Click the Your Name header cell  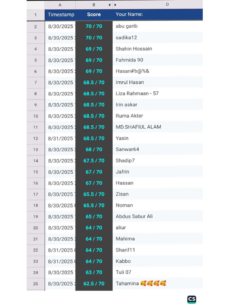pyautogui.click(x=158, y=14)
